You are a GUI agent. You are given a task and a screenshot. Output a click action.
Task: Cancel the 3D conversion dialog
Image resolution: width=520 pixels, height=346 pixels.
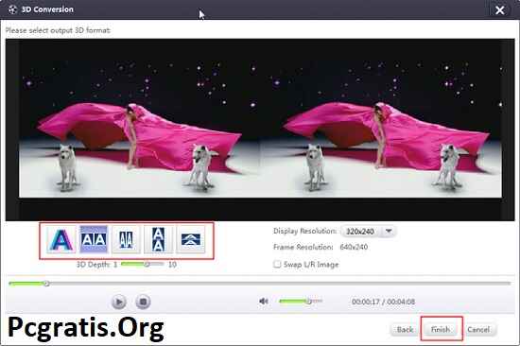[478, 329]
